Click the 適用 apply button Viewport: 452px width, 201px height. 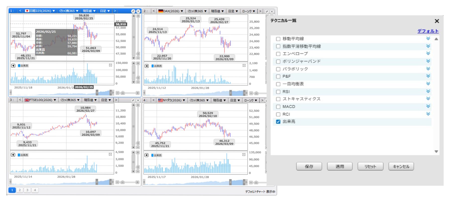coord(340,166)
